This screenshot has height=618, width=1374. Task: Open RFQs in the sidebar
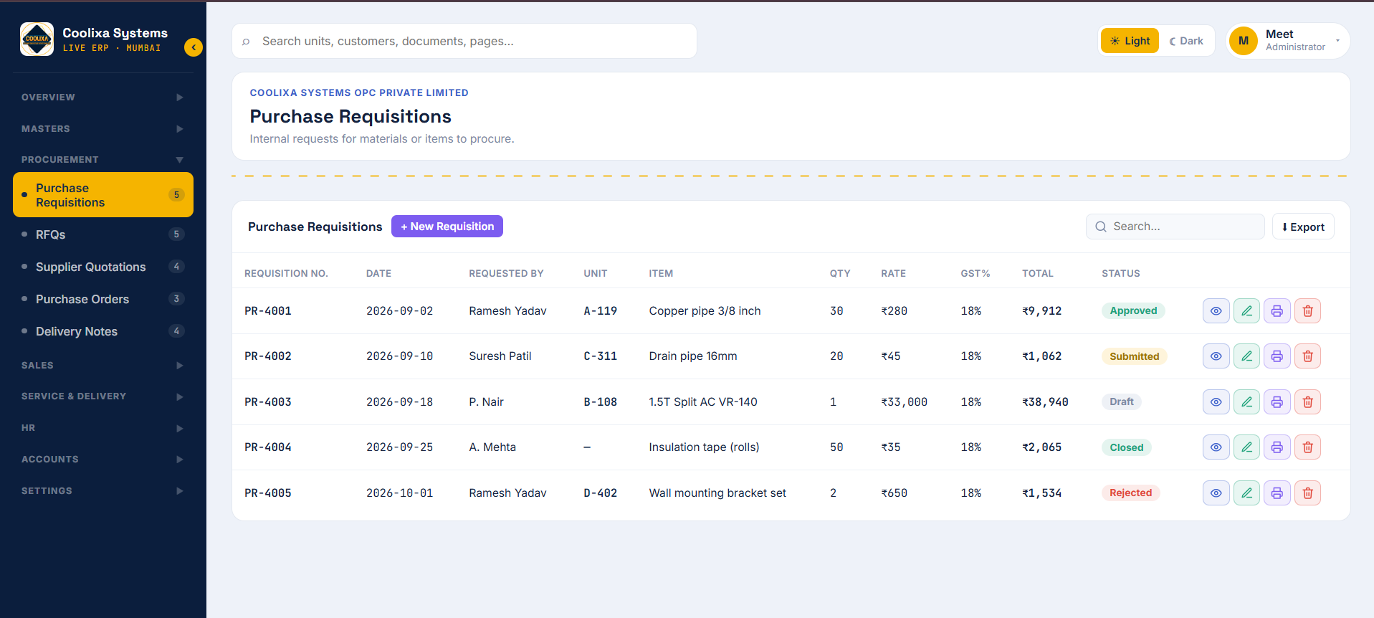[x=103, y=234]
